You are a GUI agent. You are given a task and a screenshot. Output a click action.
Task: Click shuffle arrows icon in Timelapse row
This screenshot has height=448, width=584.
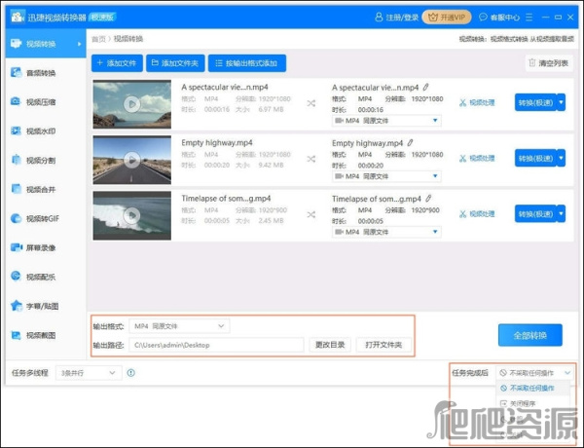point(311,214)
